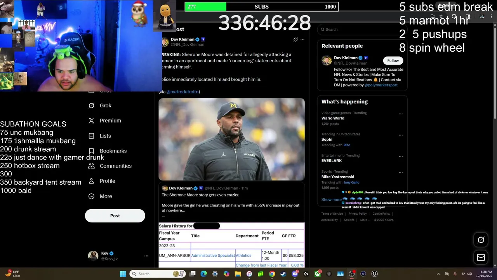The image size is (497, 280).
Task: Open options for Sophi trend
Action: point(401,135)
